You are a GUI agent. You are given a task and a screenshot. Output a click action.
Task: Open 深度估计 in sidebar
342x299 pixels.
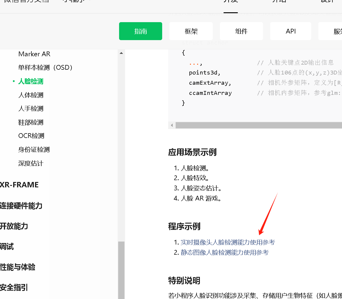31,163
